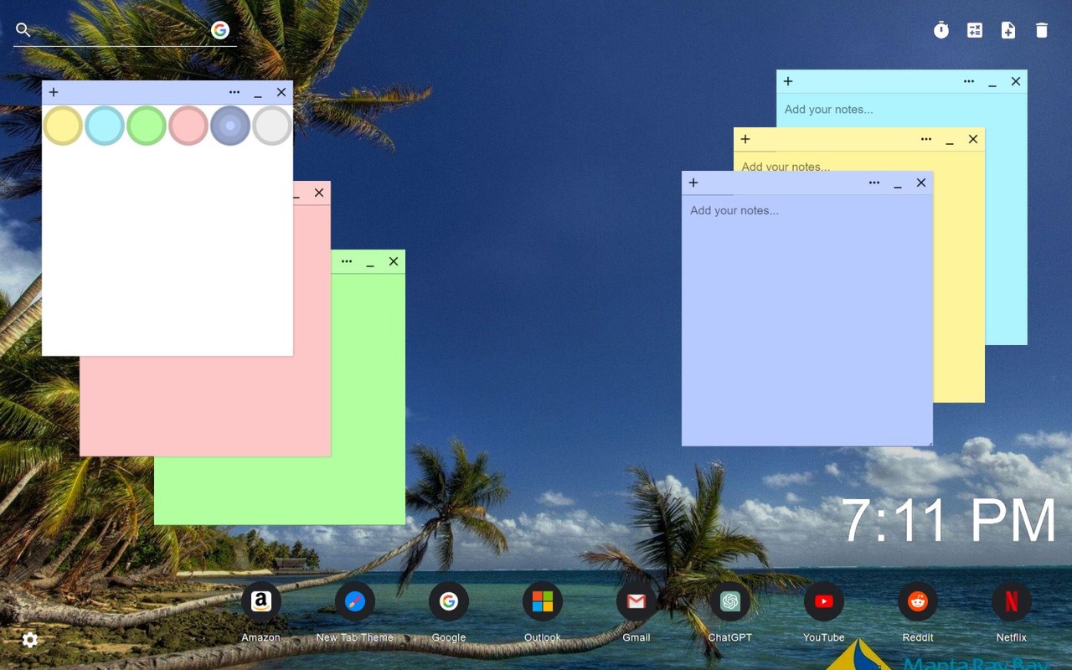The height and width of the screenshot is (670, 1072).
Task: Click the plus on the cyan note
Action: [788, 81]
